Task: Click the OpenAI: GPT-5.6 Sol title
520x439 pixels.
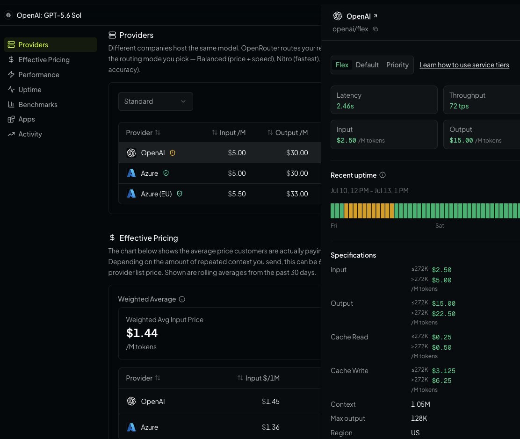Action: [x=49, y=15]
